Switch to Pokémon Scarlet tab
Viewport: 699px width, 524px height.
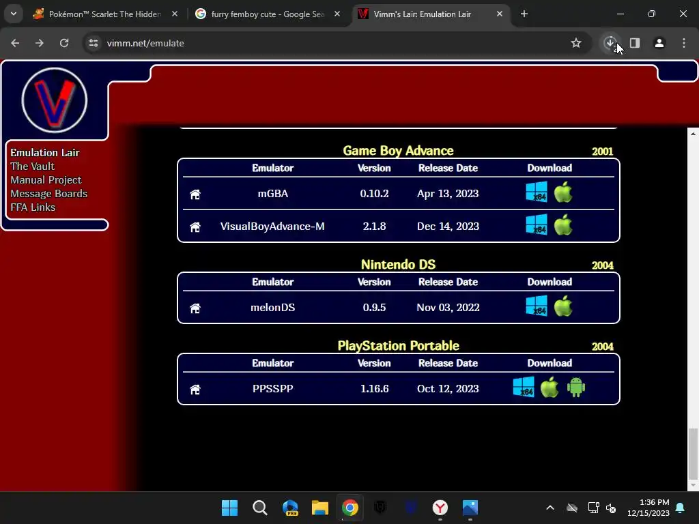coord(104,14)
